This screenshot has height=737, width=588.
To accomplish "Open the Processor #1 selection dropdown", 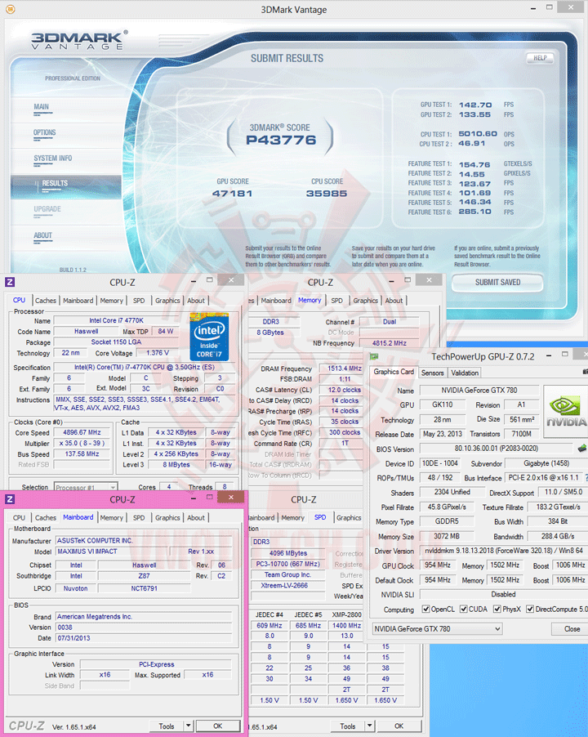I will pyautogui.click(x=86, y=487).
